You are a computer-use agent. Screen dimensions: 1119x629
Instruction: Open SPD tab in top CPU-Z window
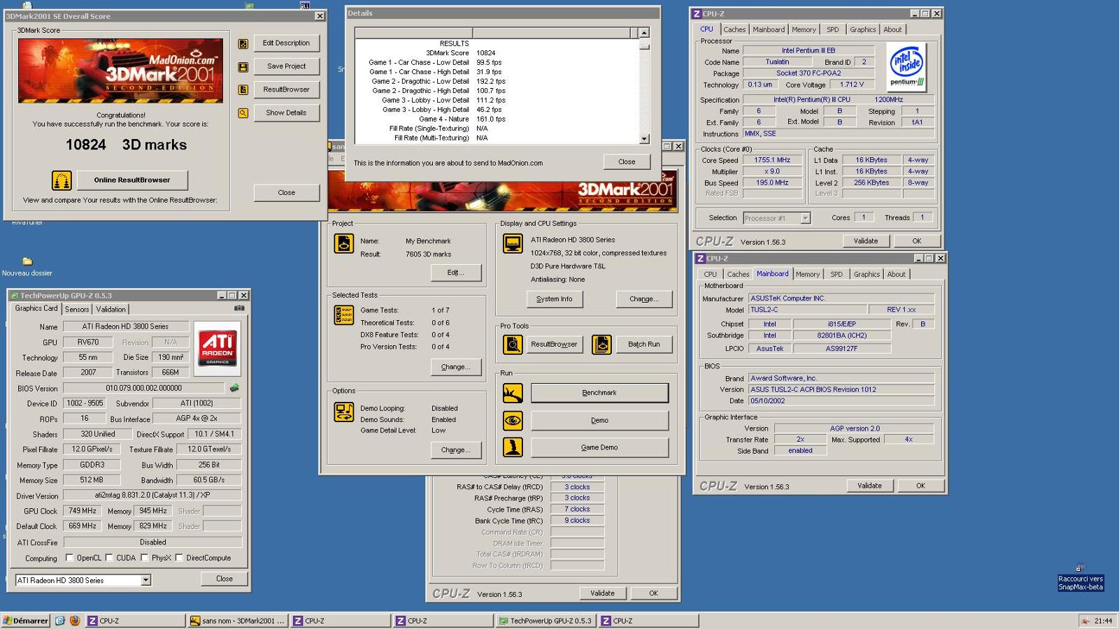coord(832,30)
